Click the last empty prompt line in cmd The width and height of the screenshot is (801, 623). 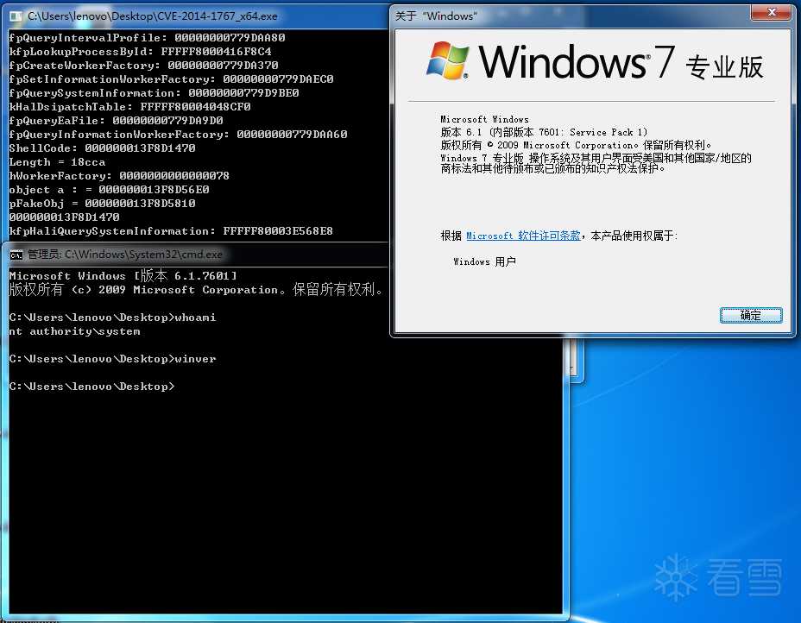pyautogui.click(x=92, y=387)
